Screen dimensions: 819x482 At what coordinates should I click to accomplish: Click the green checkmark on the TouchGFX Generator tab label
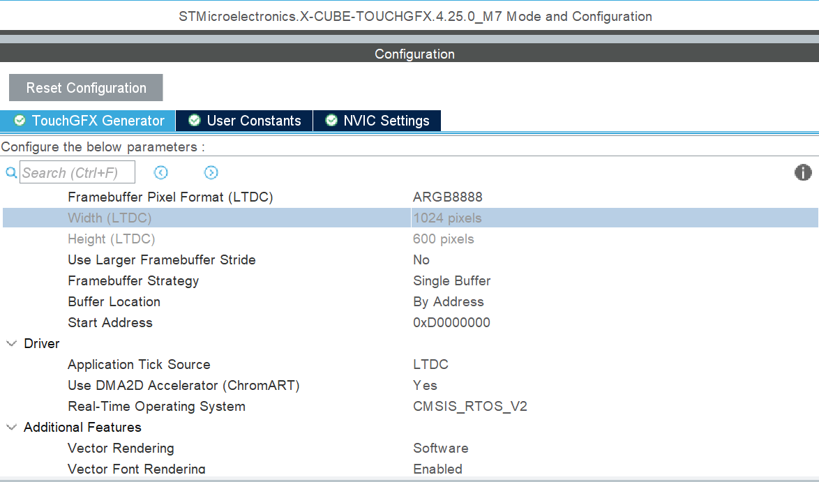(20, 120)
